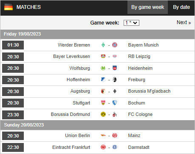195x154 pixels.
Task: Click the Werder Bremen club crest
Action: [103, 45]
